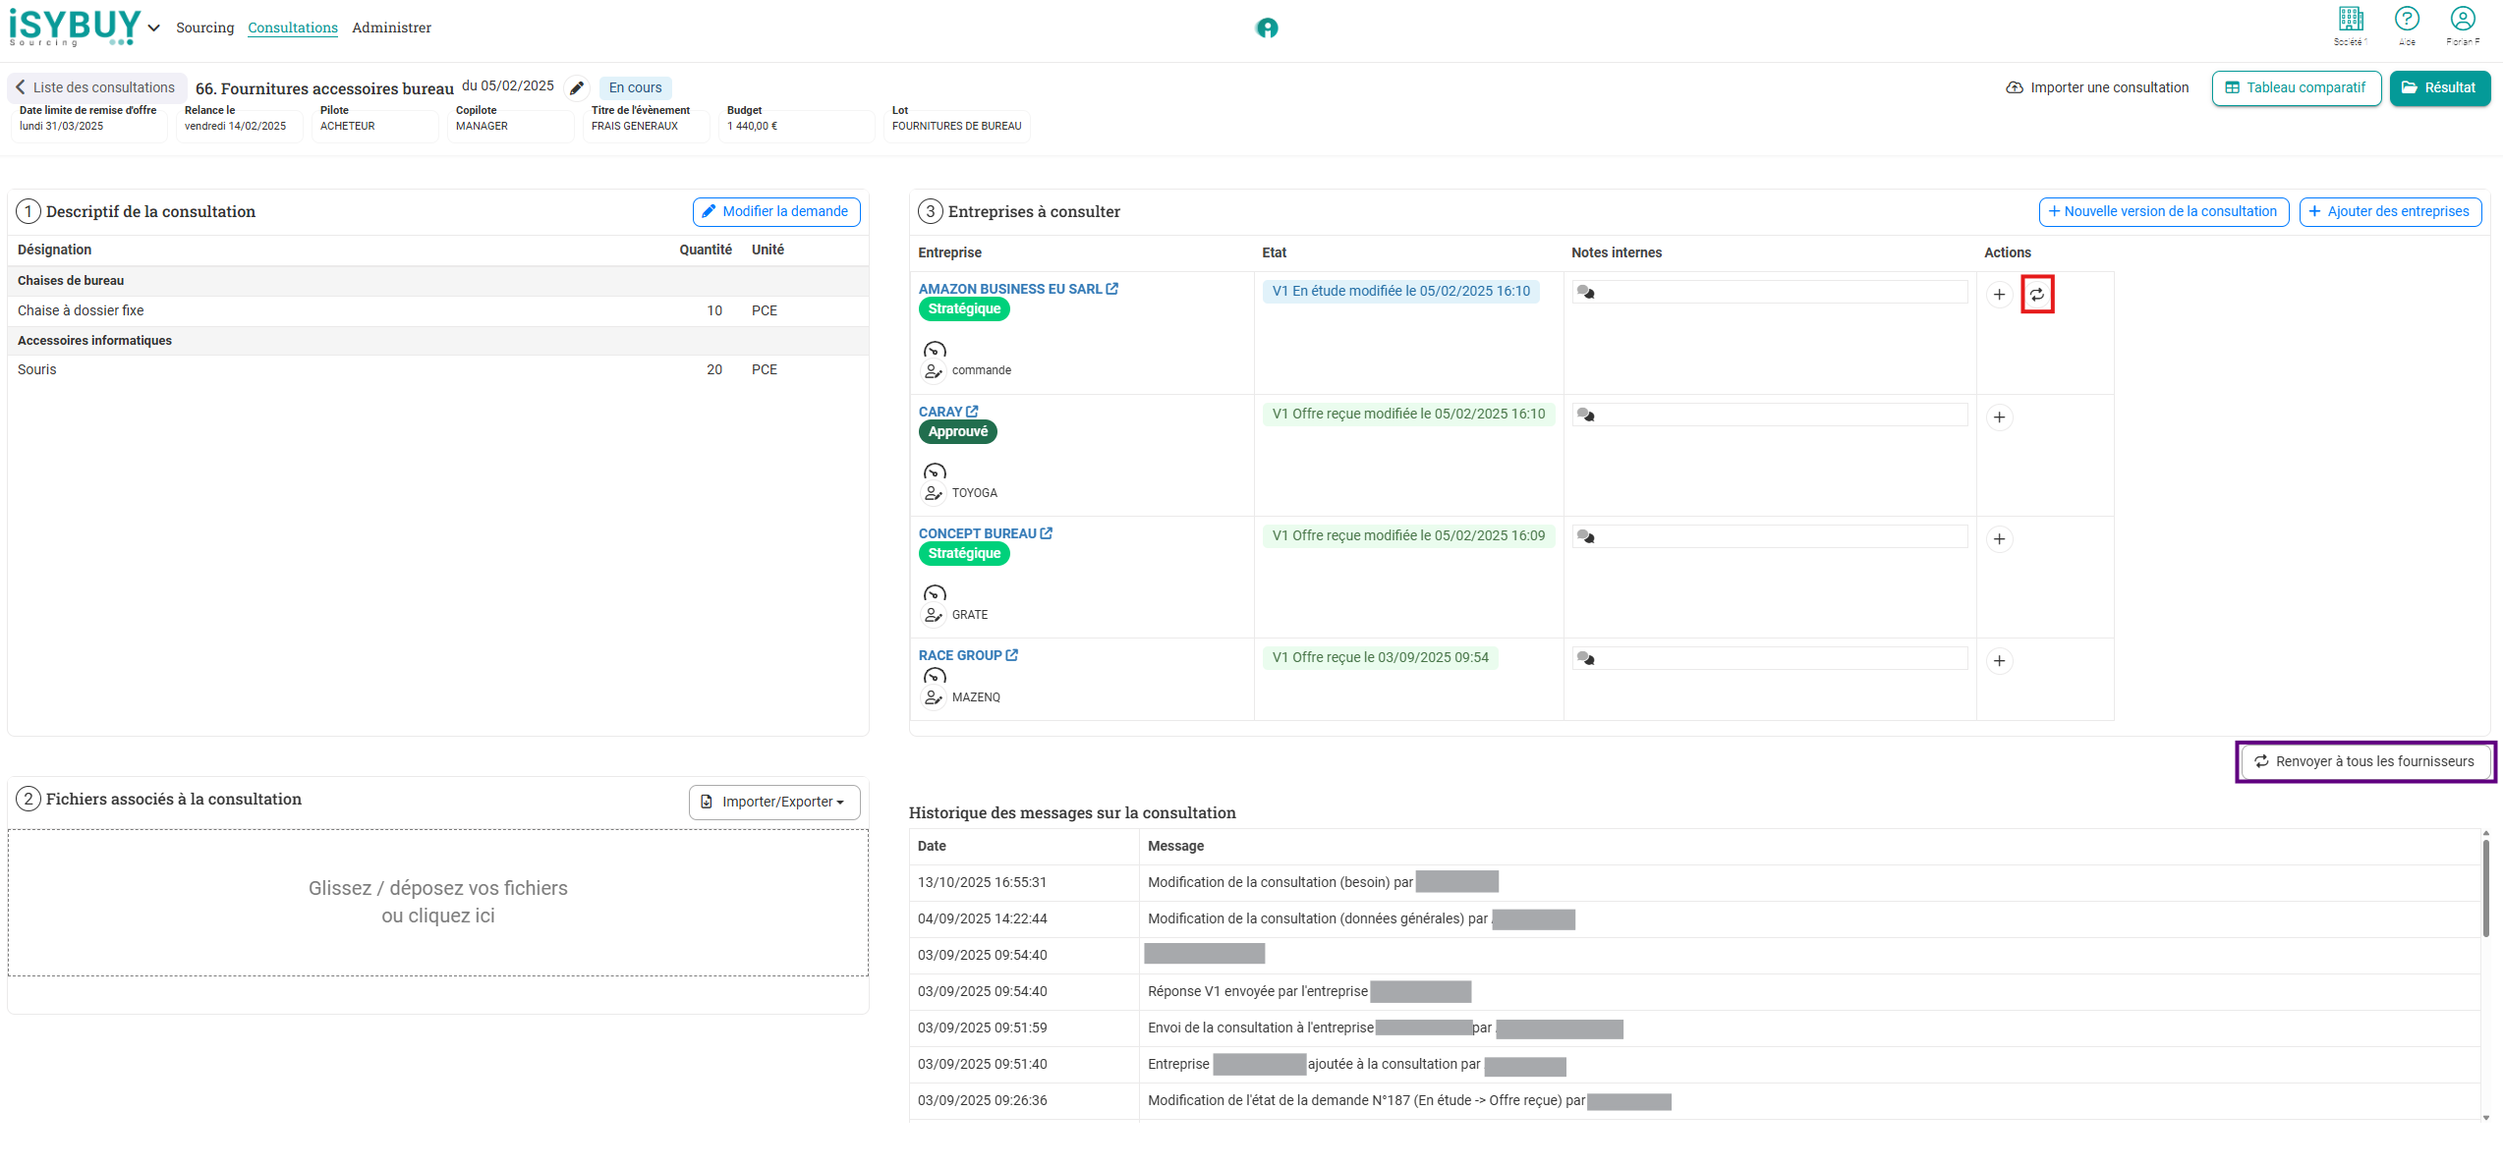This screenshot has width=2503, height=1167.
Task: Click Date limite 'lundi 31/03/2025' field
Action: click(89, 125)
